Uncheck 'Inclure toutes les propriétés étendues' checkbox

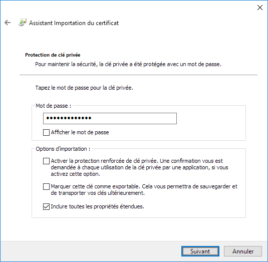[x=46, y=206]
